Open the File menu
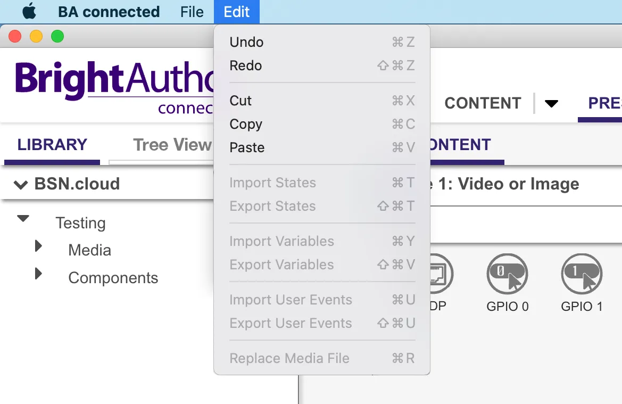This screenshot has height=404, width=622. 192,12
